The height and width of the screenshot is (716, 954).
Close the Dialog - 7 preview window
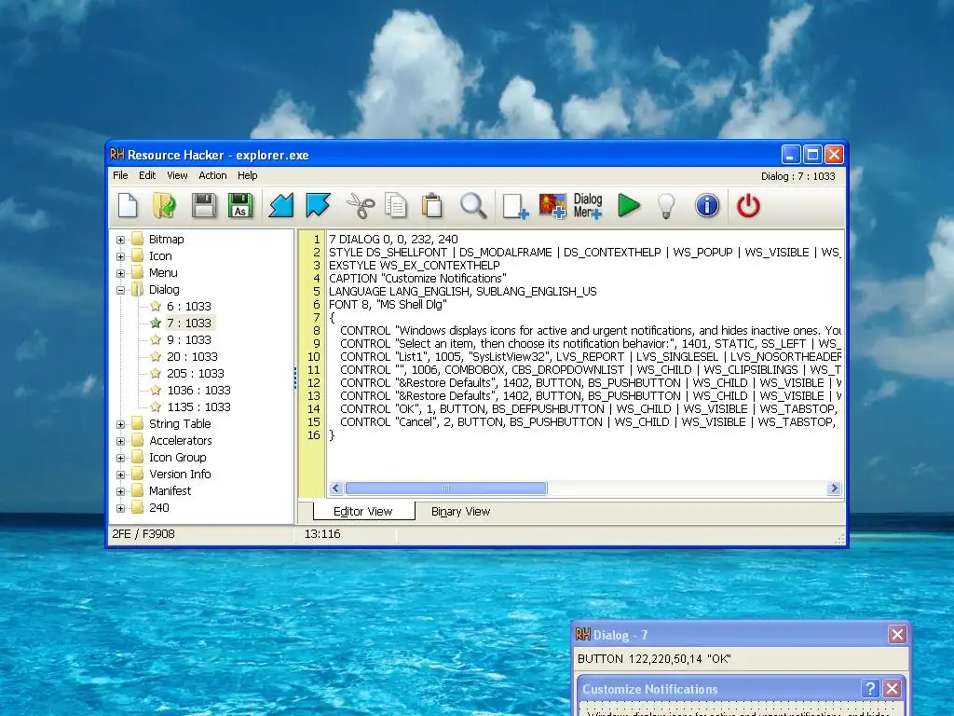tap(897, 634)
